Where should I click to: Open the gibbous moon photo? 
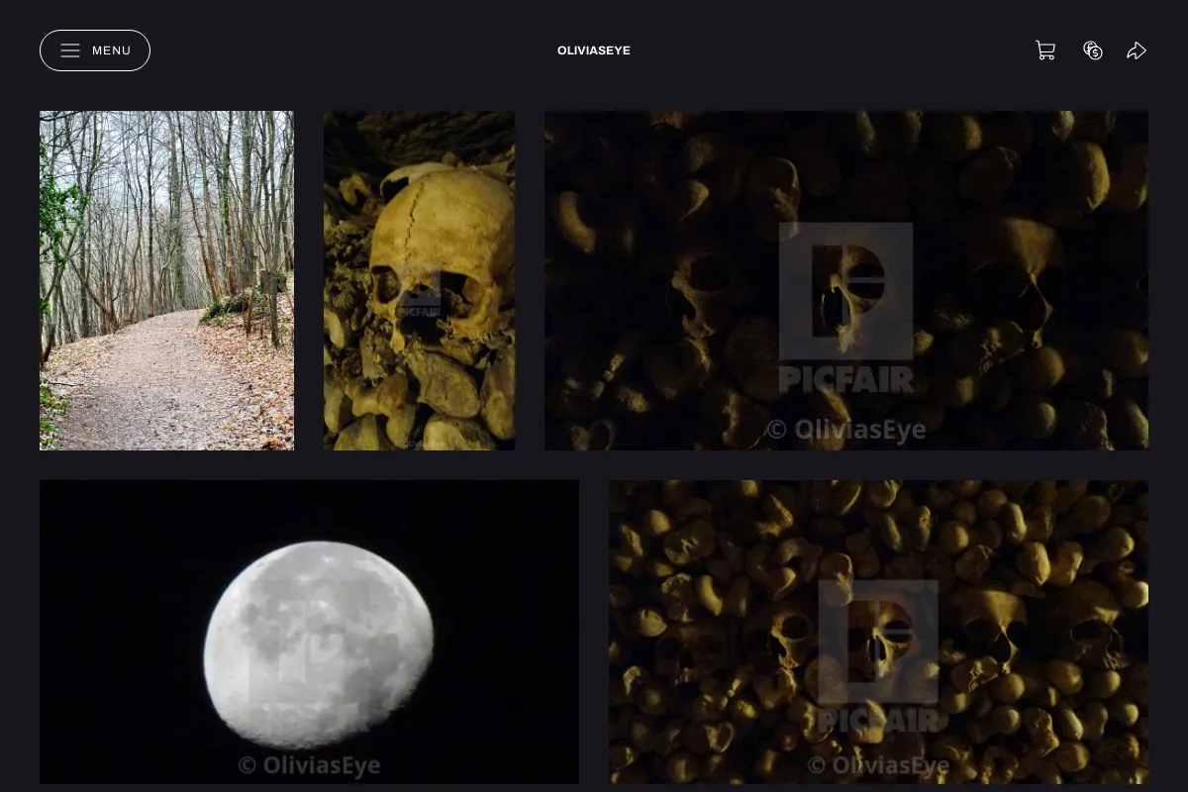(309, 632)
